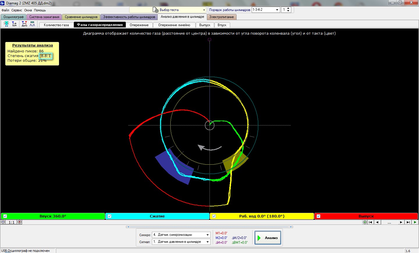
Task: Open the Помощь menu
Action: click(40, 10)
